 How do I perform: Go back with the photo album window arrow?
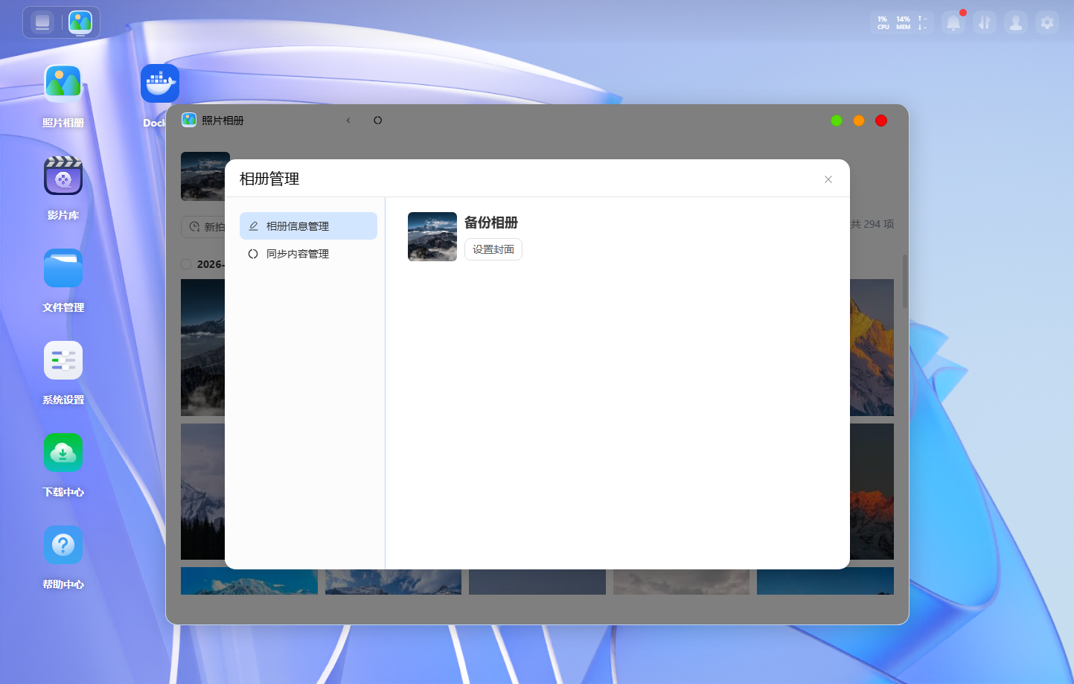(x=348, y=121)
